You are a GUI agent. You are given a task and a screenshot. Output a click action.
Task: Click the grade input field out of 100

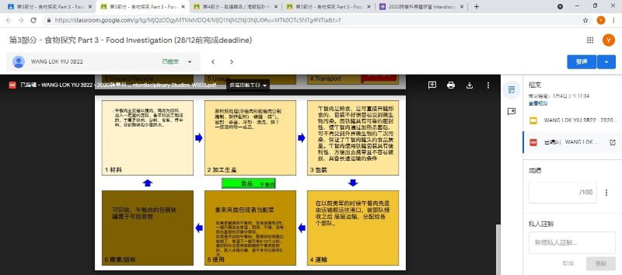(x=562, y=192)
